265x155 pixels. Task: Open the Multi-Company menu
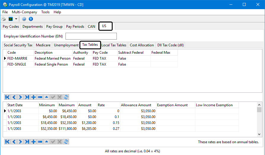coord(24,12)
